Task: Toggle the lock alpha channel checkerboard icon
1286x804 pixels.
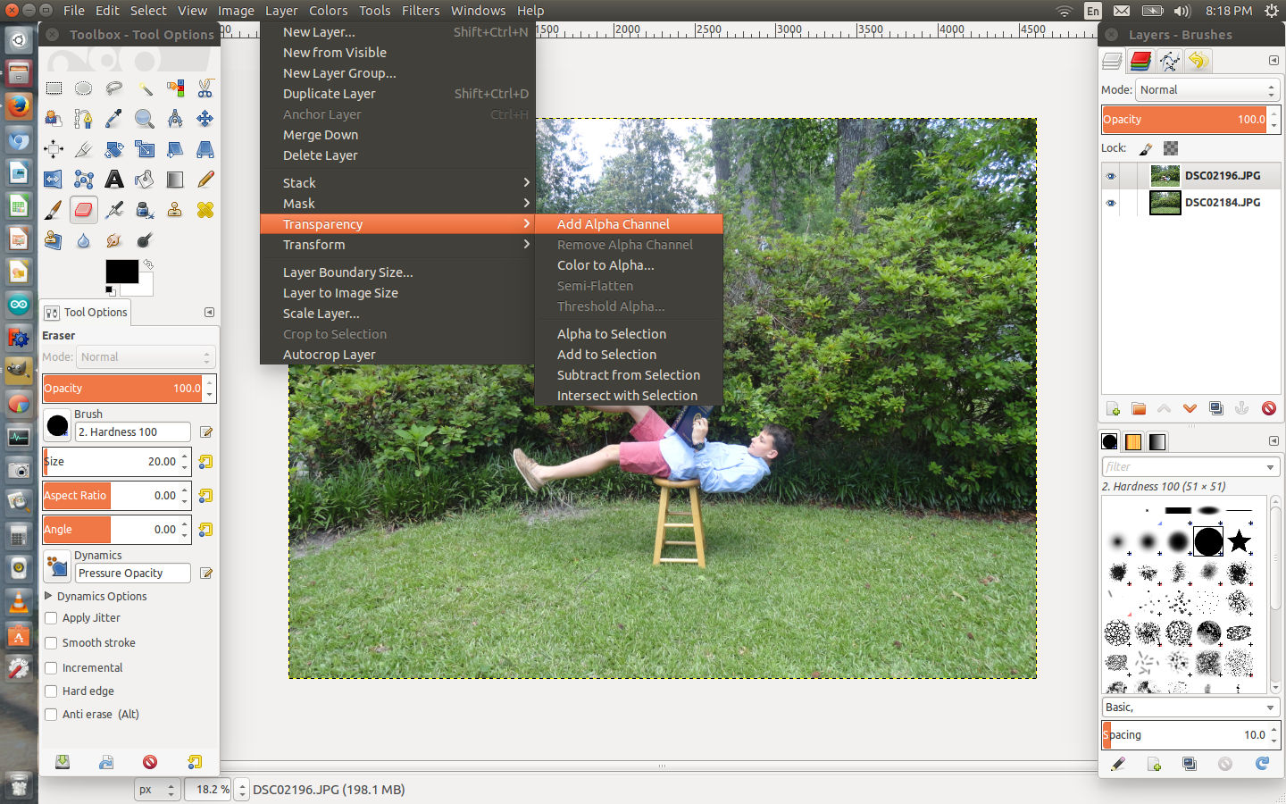Action: 1171,148
